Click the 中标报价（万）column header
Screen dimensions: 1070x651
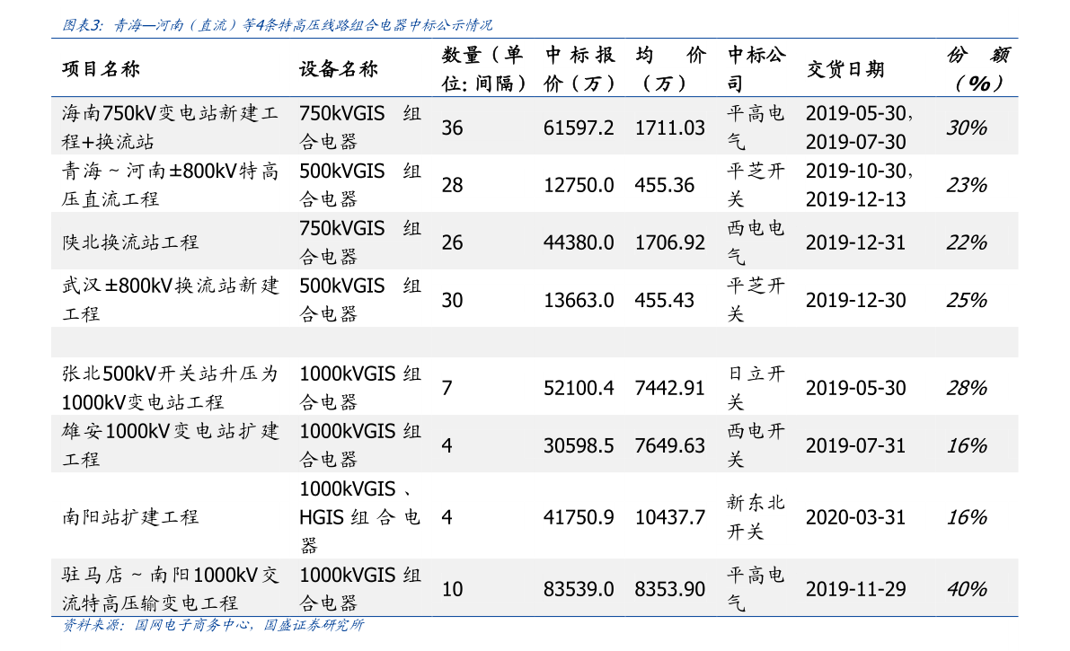pyautogui.click(x=579, y=69)
